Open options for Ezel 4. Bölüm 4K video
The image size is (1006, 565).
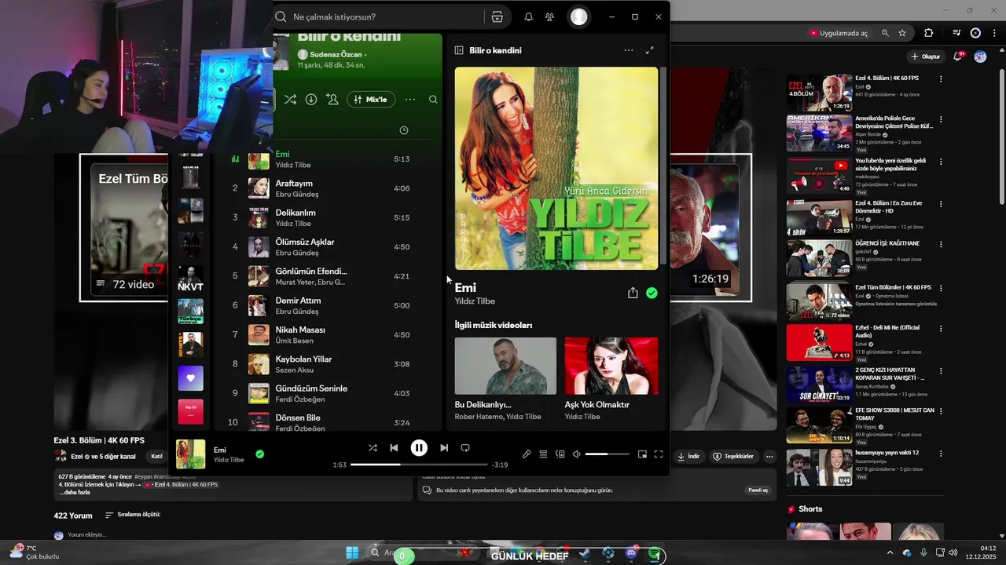(x=941, y=79)
